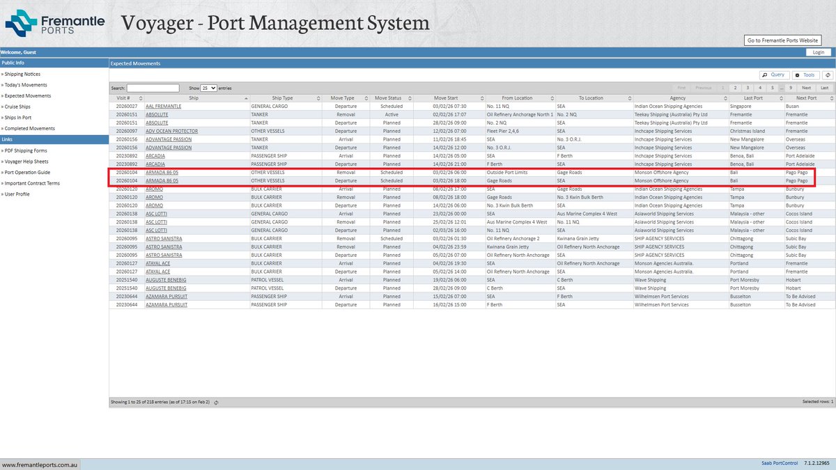Click the Login button

(x=819, y=52)
